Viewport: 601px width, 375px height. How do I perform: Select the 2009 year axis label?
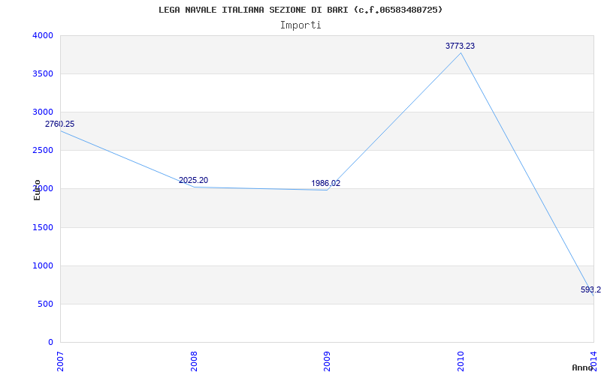coord(327,361)
